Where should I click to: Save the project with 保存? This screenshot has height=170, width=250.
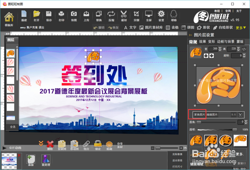pyautogui.click(x=49, y=16)
